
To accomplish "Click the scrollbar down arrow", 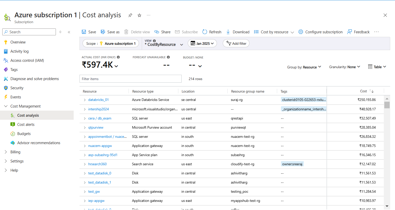I will (387, 206).
